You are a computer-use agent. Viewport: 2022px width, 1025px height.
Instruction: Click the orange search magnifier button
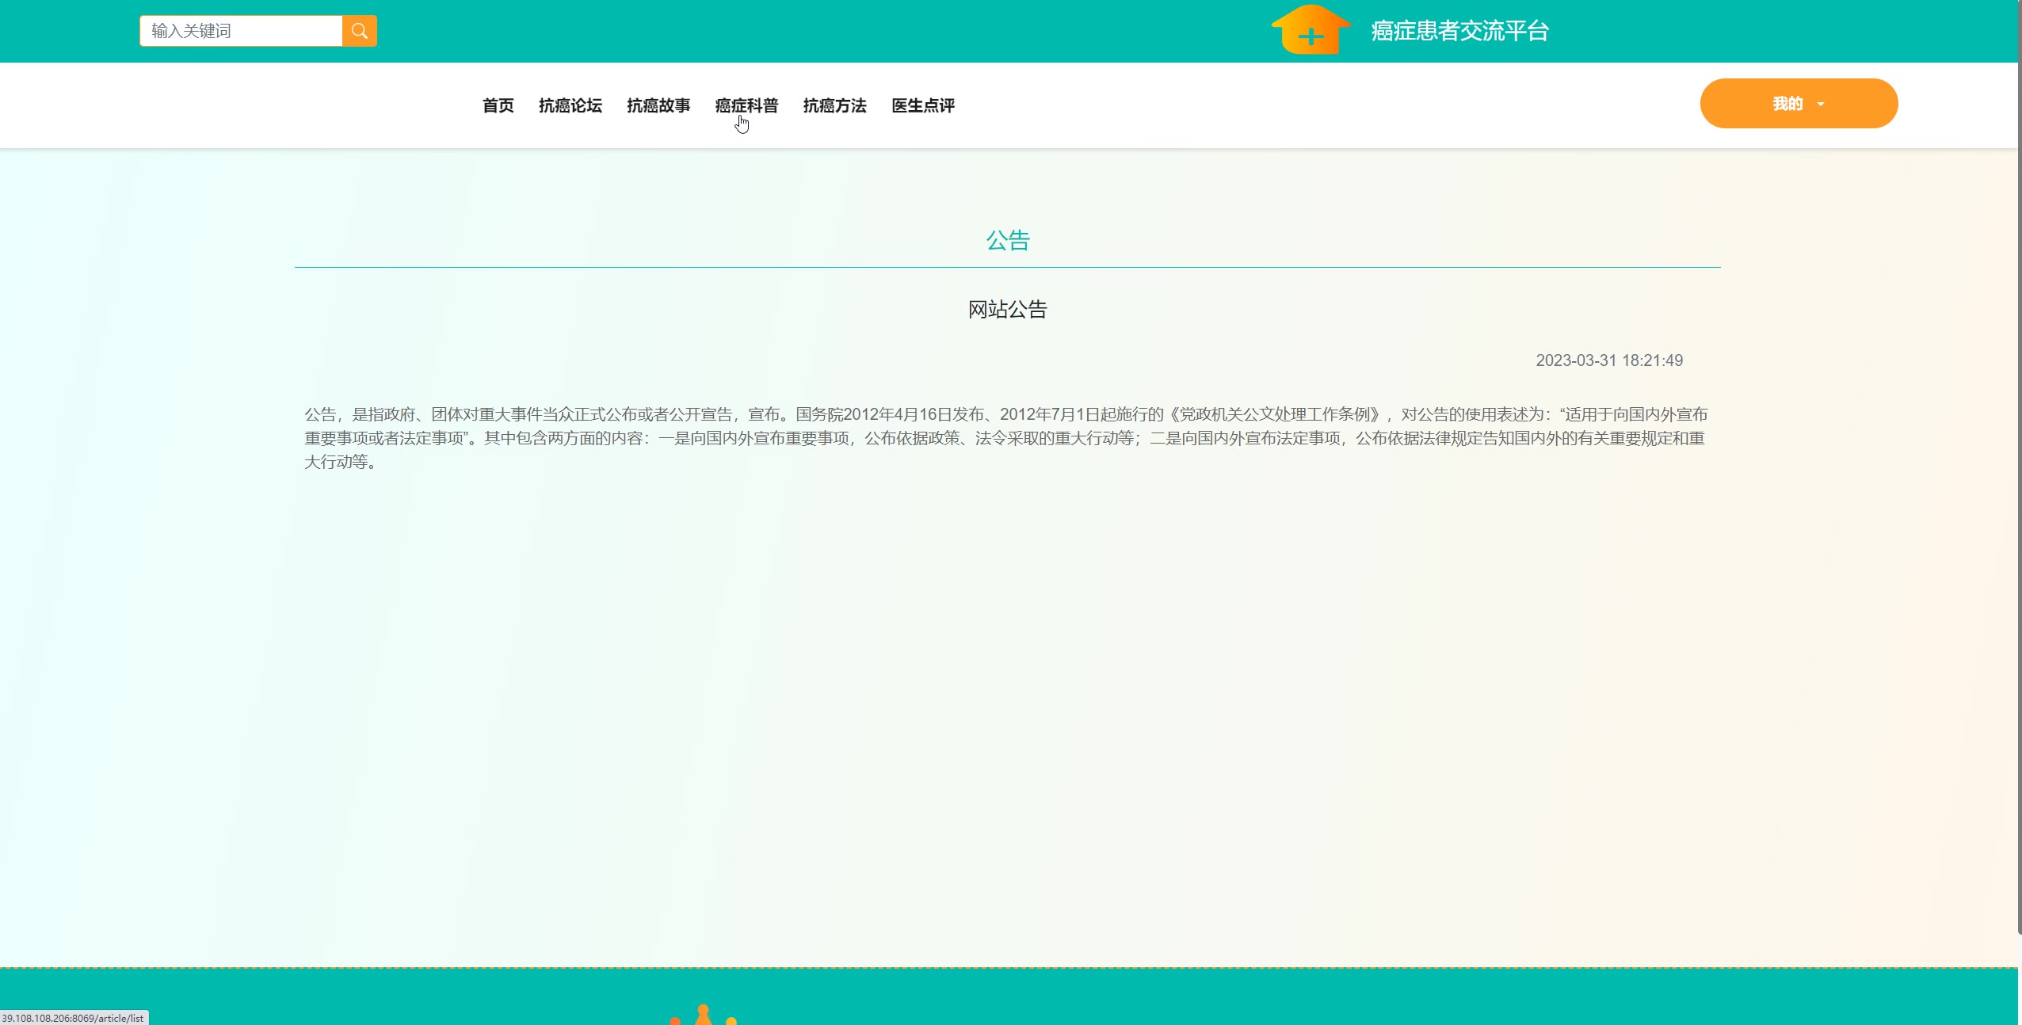[x=360, y=31]
